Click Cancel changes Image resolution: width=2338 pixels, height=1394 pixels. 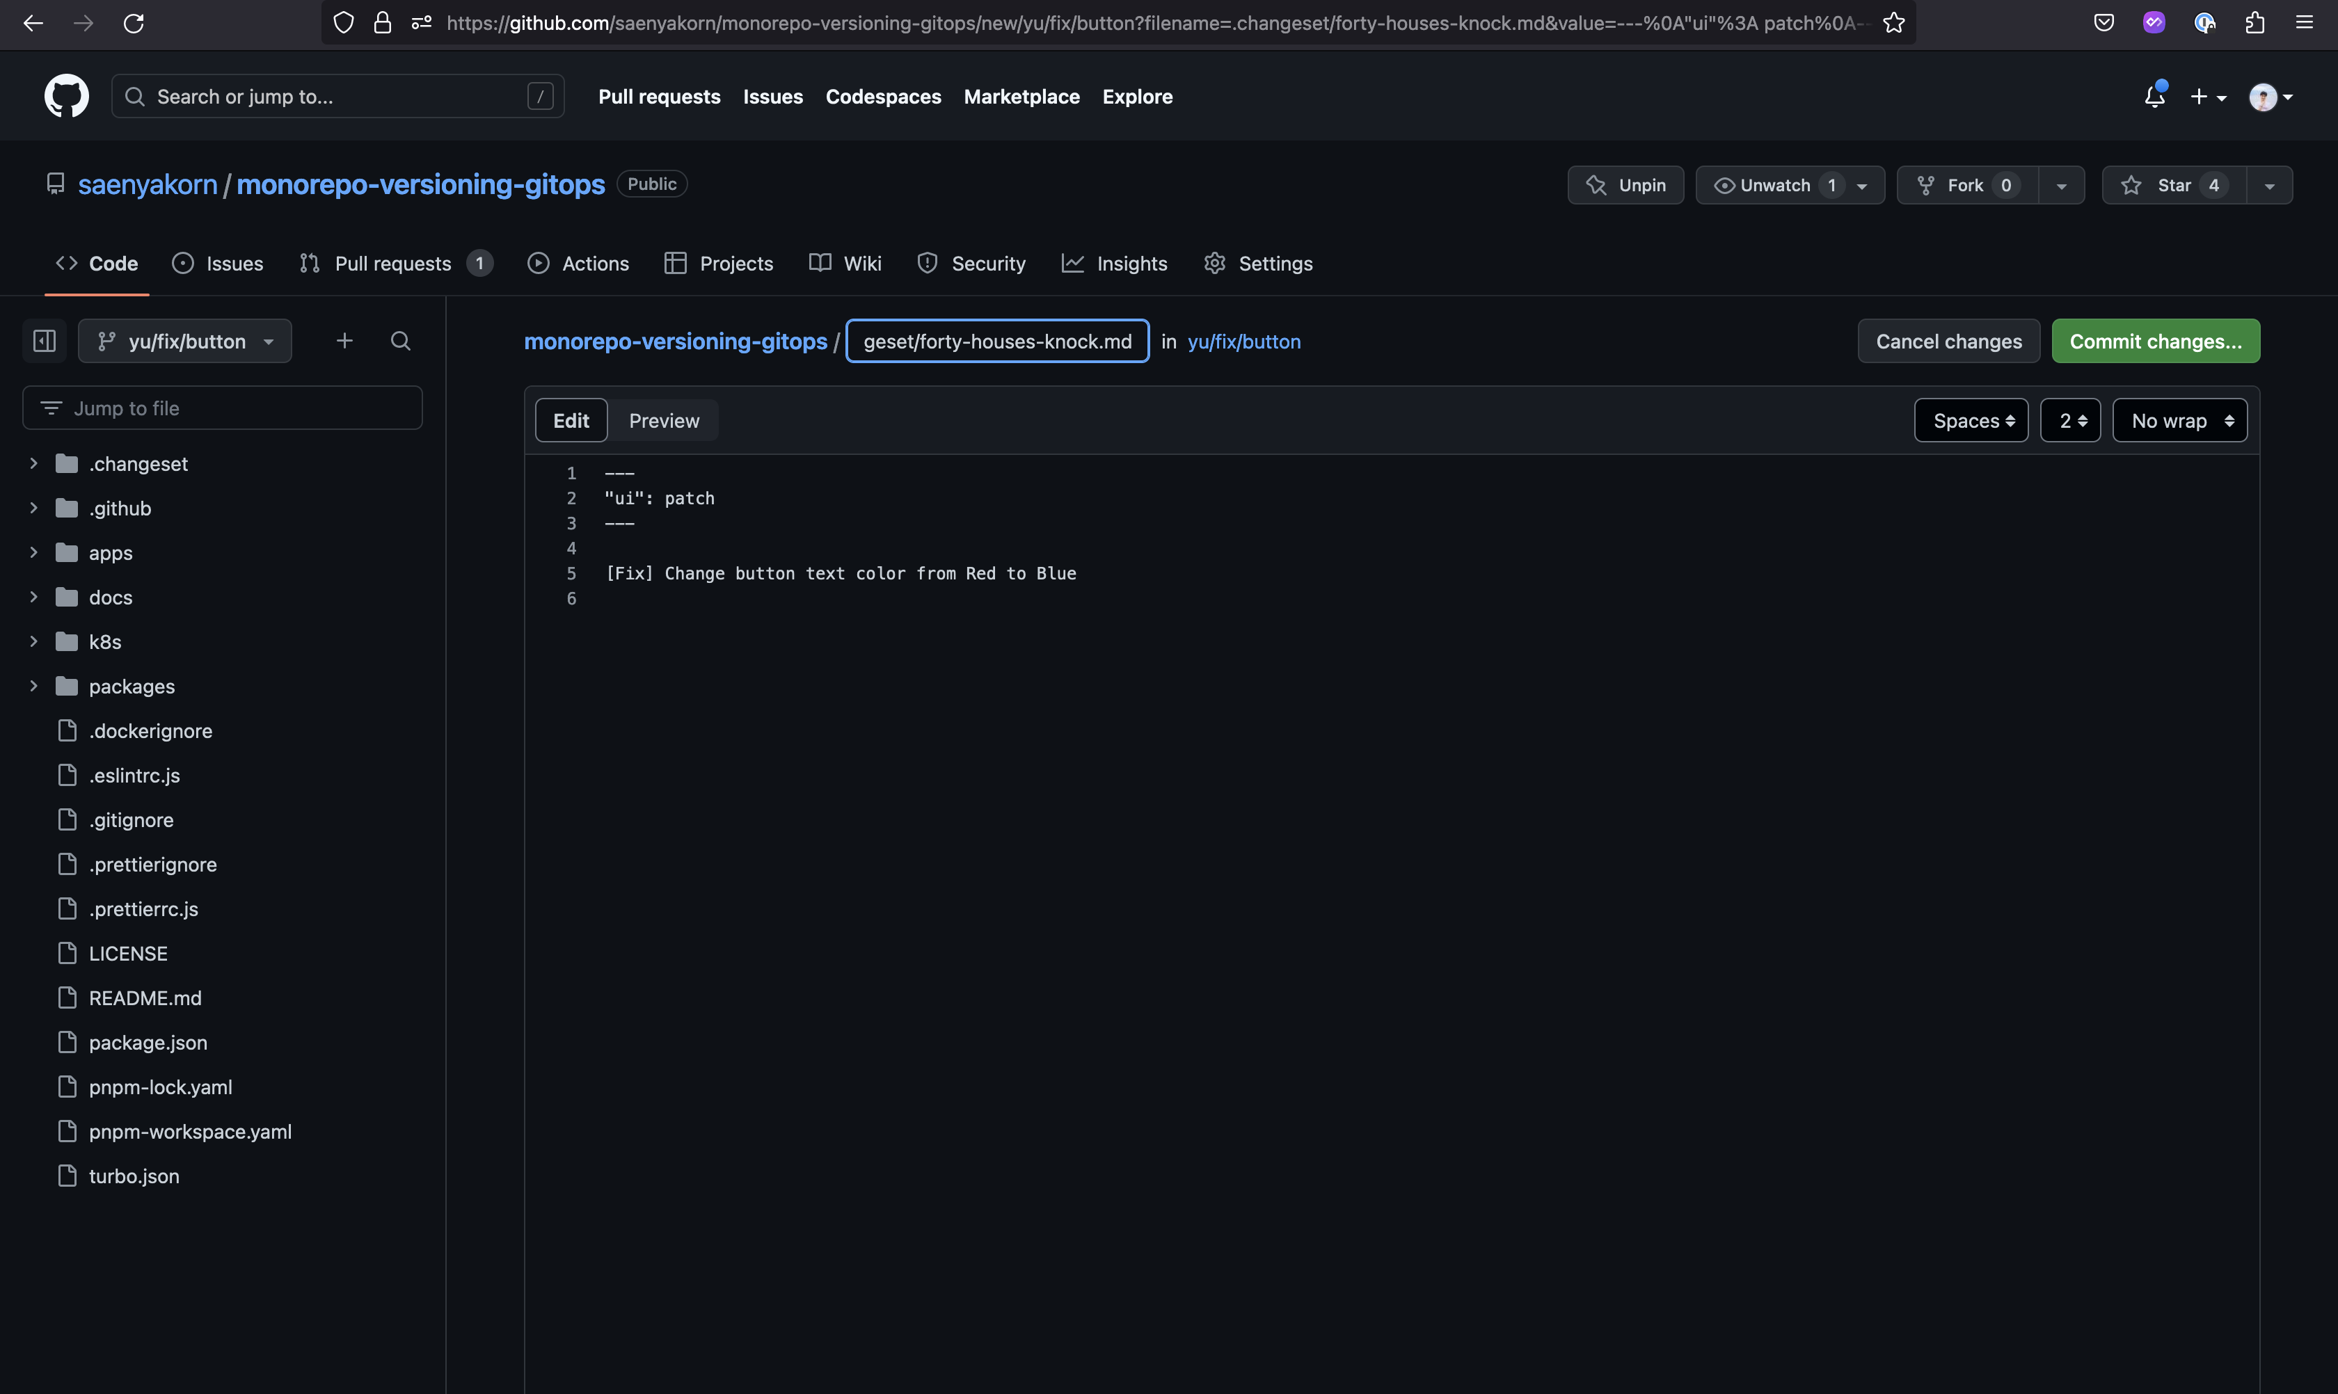pyautogui.click(x=1948, y=341)
